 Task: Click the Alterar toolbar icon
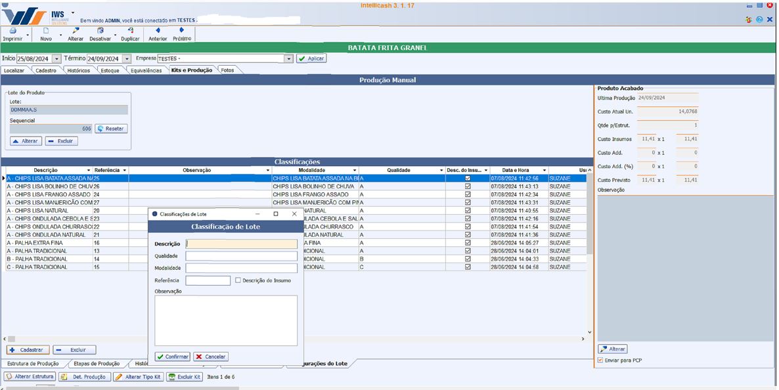(x=76, y=30)
